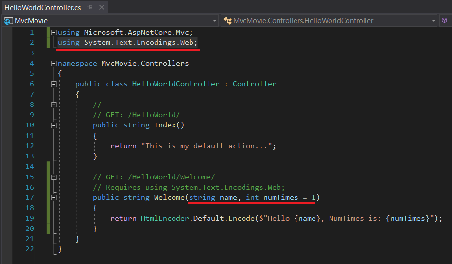Image resolution: width=452 pixels, height=264 pixels.
Task: Click the purple cube member icon
Action: coord(444,20)
